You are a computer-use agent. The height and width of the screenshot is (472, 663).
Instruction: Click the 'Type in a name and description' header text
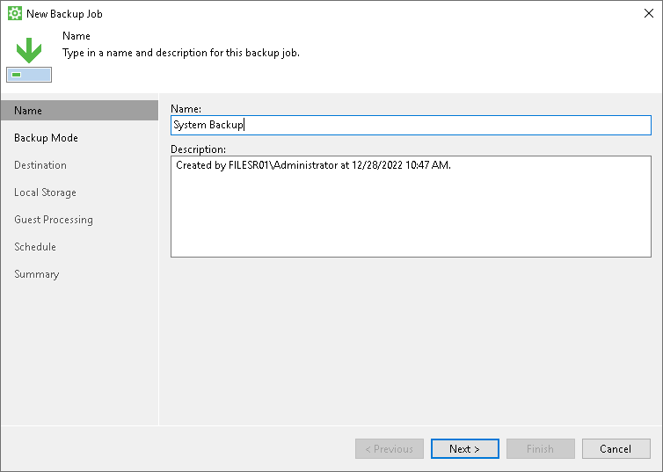(x=181, y=53)
